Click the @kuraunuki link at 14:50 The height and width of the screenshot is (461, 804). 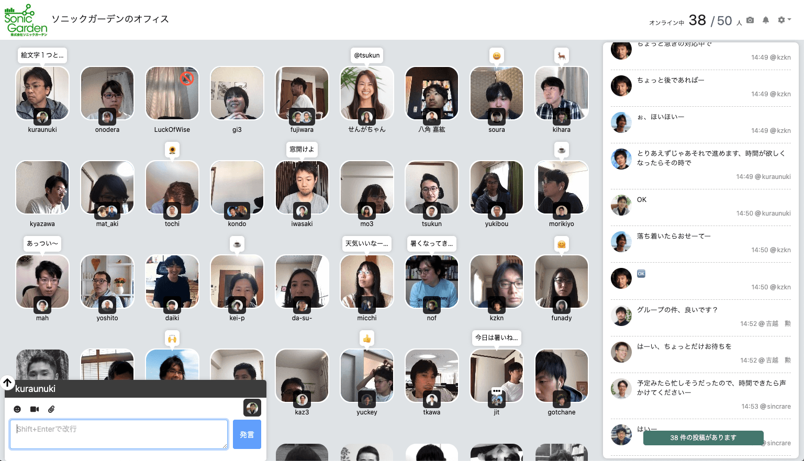coord(773,213)
